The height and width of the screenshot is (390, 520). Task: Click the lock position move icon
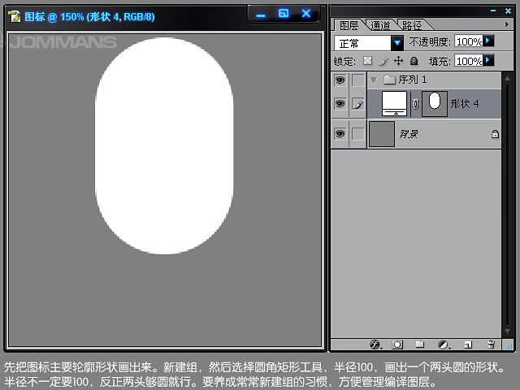coord(398,61)
